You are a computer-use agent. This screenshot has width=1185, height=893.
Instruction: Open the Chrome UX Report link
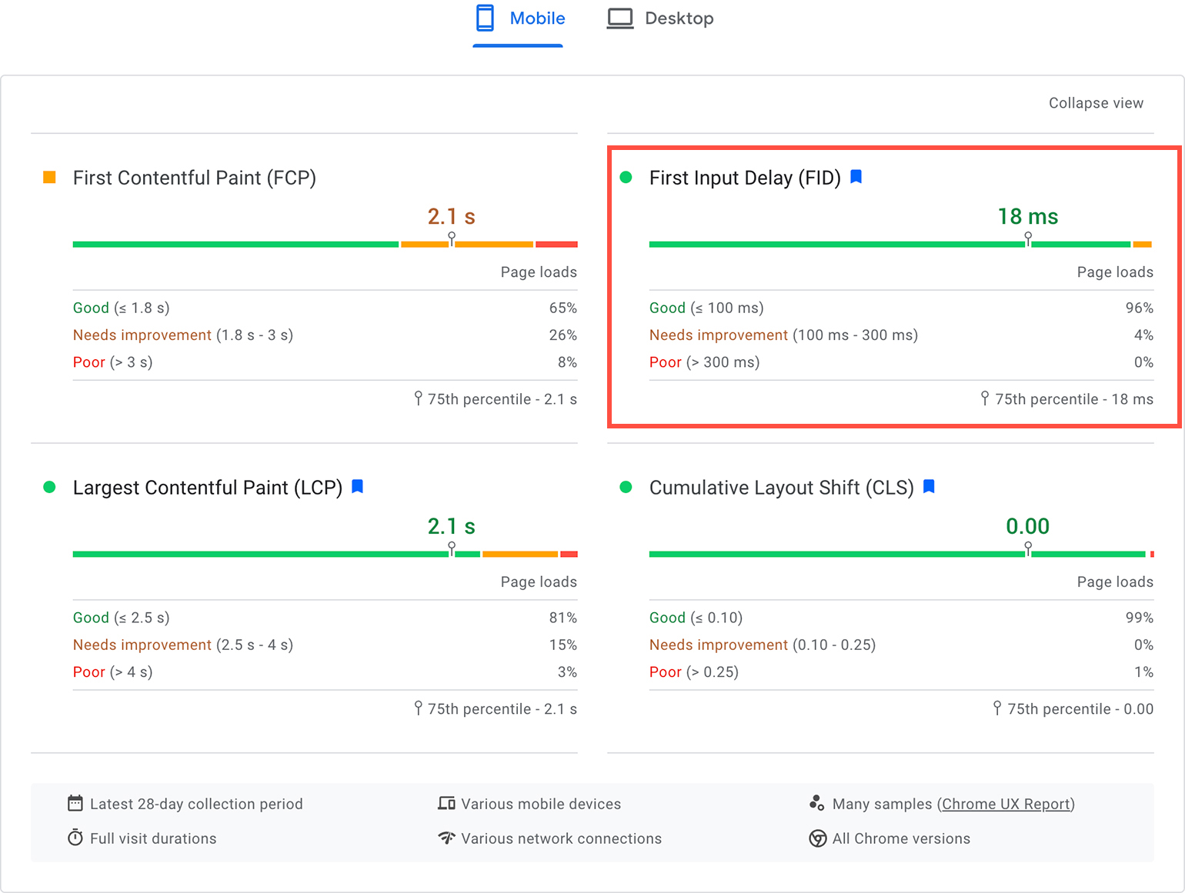click(1005, 804)
